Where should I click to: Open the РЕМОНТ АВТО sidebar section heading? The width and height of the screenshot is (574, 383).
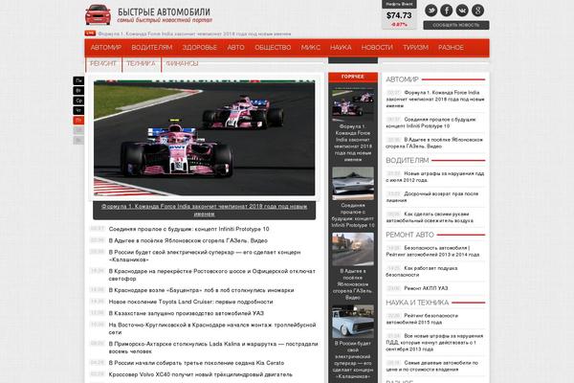tap(409, 235)
